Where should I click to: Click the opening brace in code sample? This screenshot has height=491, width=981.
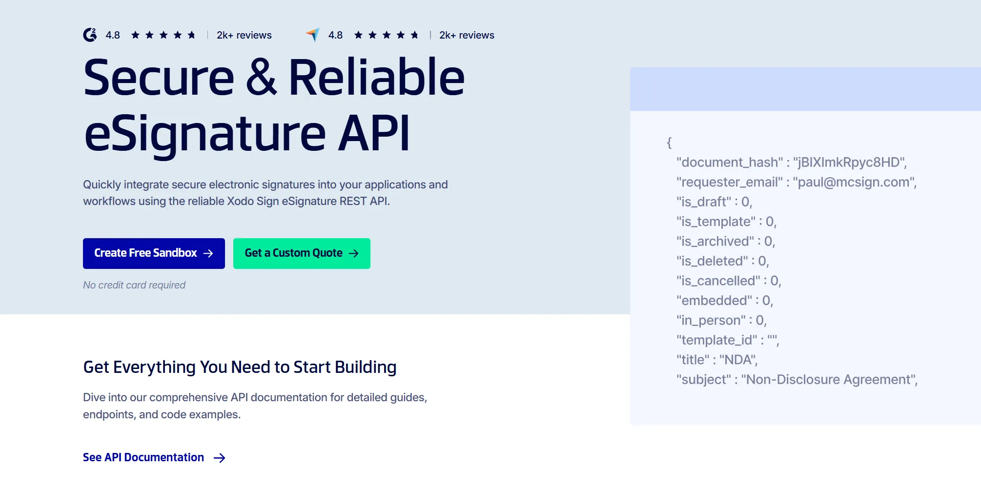669,143
